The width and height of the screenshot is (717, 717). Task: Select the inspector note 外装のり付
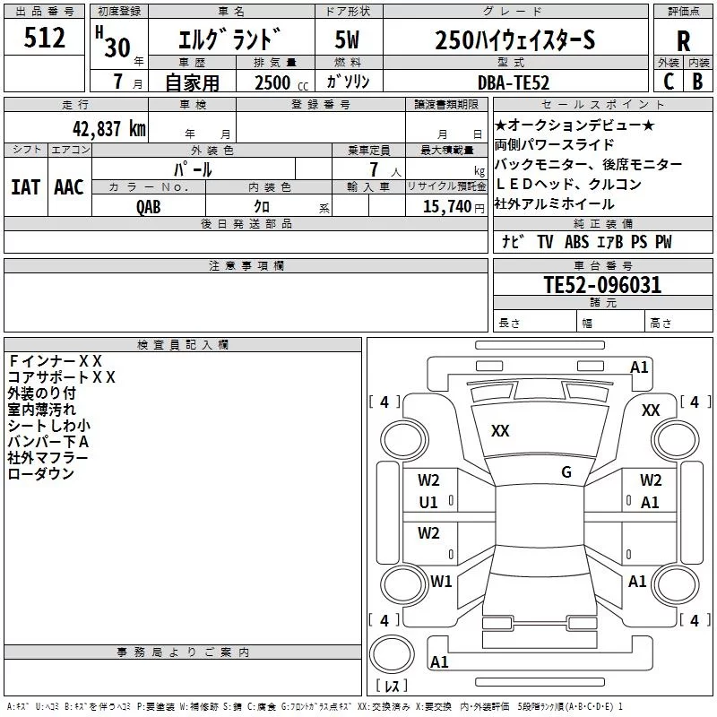click(x=41, y=393)
